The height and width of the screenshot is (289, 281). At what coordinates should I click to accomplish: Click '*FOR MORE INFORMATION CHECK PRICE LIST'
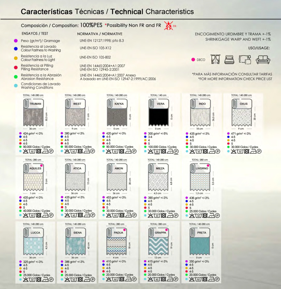click(235, 79)
